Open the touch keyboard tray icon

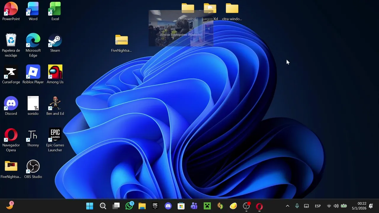pyautogui.click(x=306, y=206)
